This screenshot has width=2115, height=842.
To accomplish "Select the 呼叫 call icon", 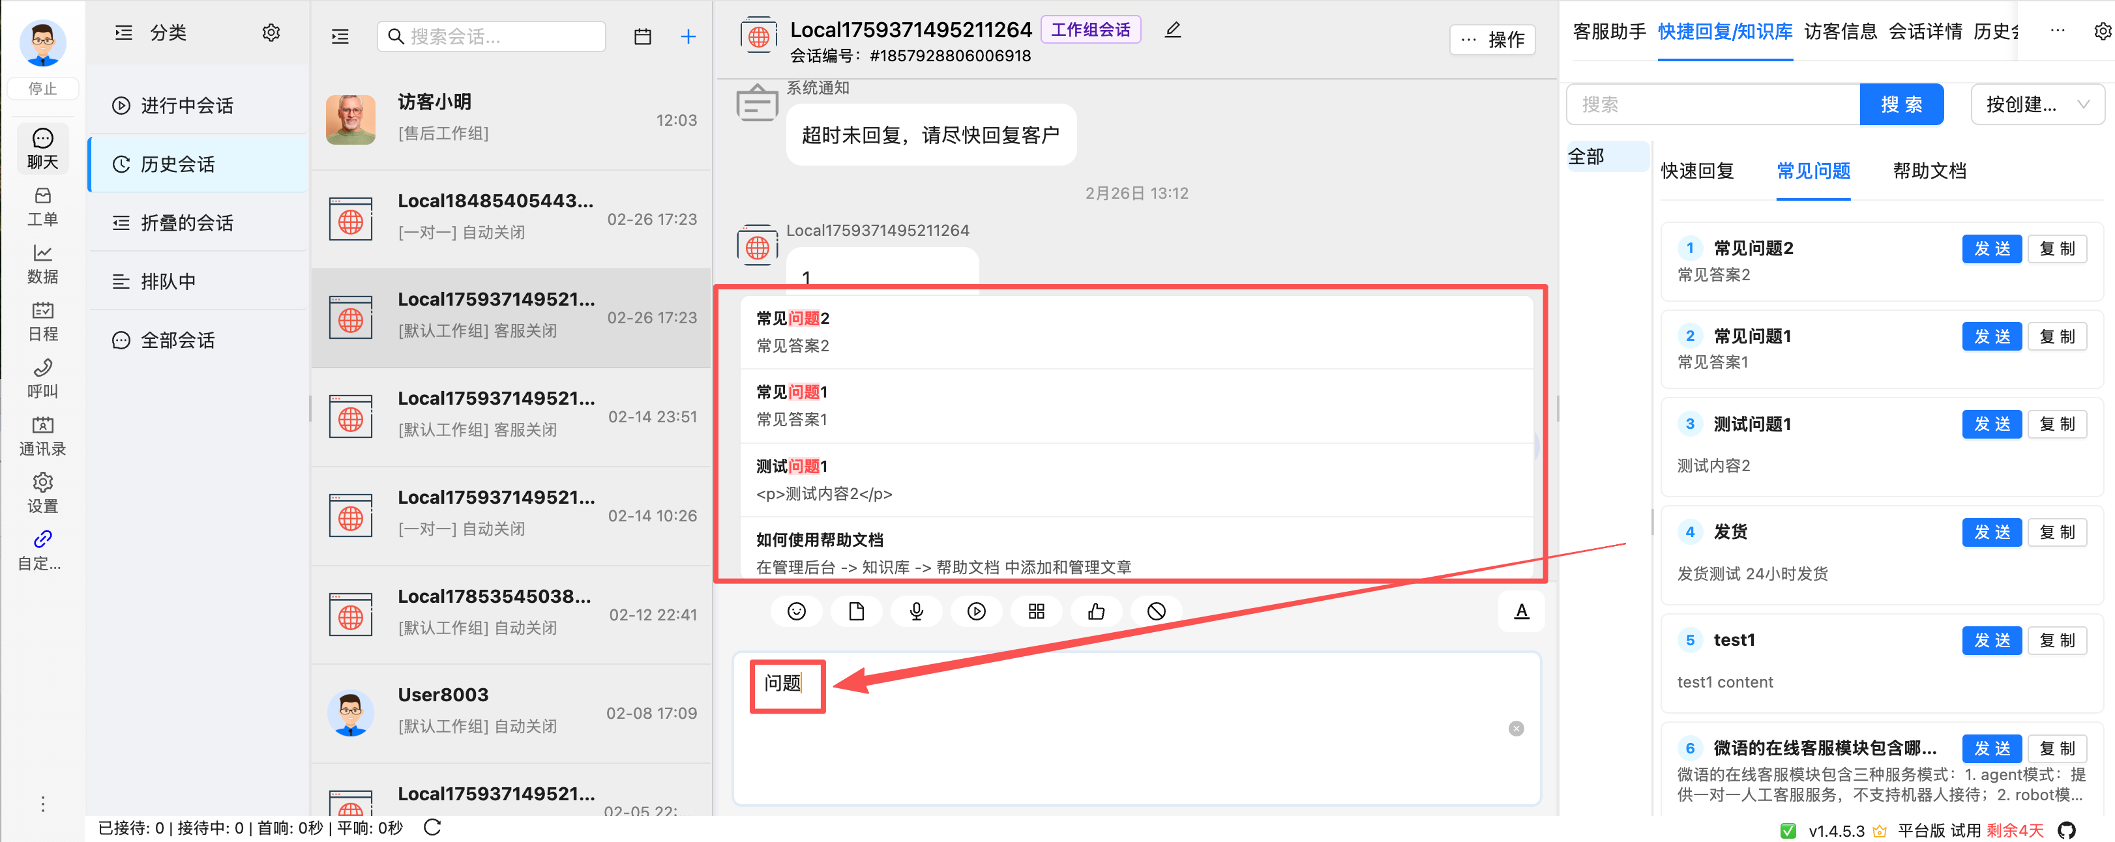I will point(42,379).
